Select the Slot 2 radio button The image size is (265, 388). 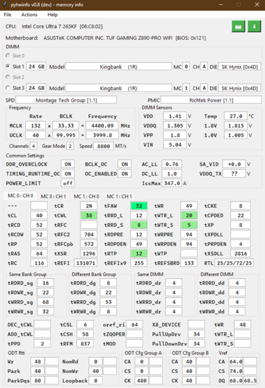coord(8,77)
